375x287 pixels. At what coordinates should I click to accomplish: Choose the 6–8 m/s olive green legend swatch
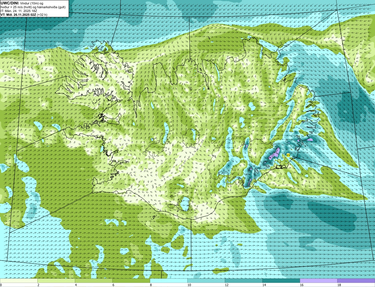(131, 281)
